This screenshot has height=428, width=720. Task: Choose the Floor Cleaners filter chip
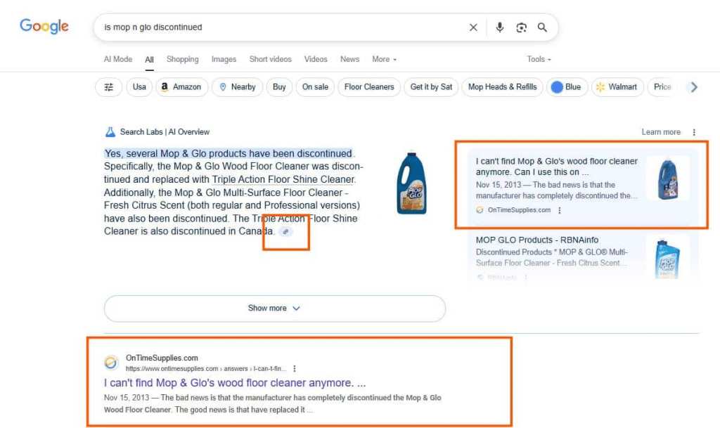point(369,87)
